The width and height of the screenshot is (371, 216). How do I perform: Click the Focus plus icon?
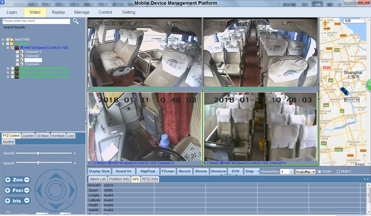tap(8, 190)
